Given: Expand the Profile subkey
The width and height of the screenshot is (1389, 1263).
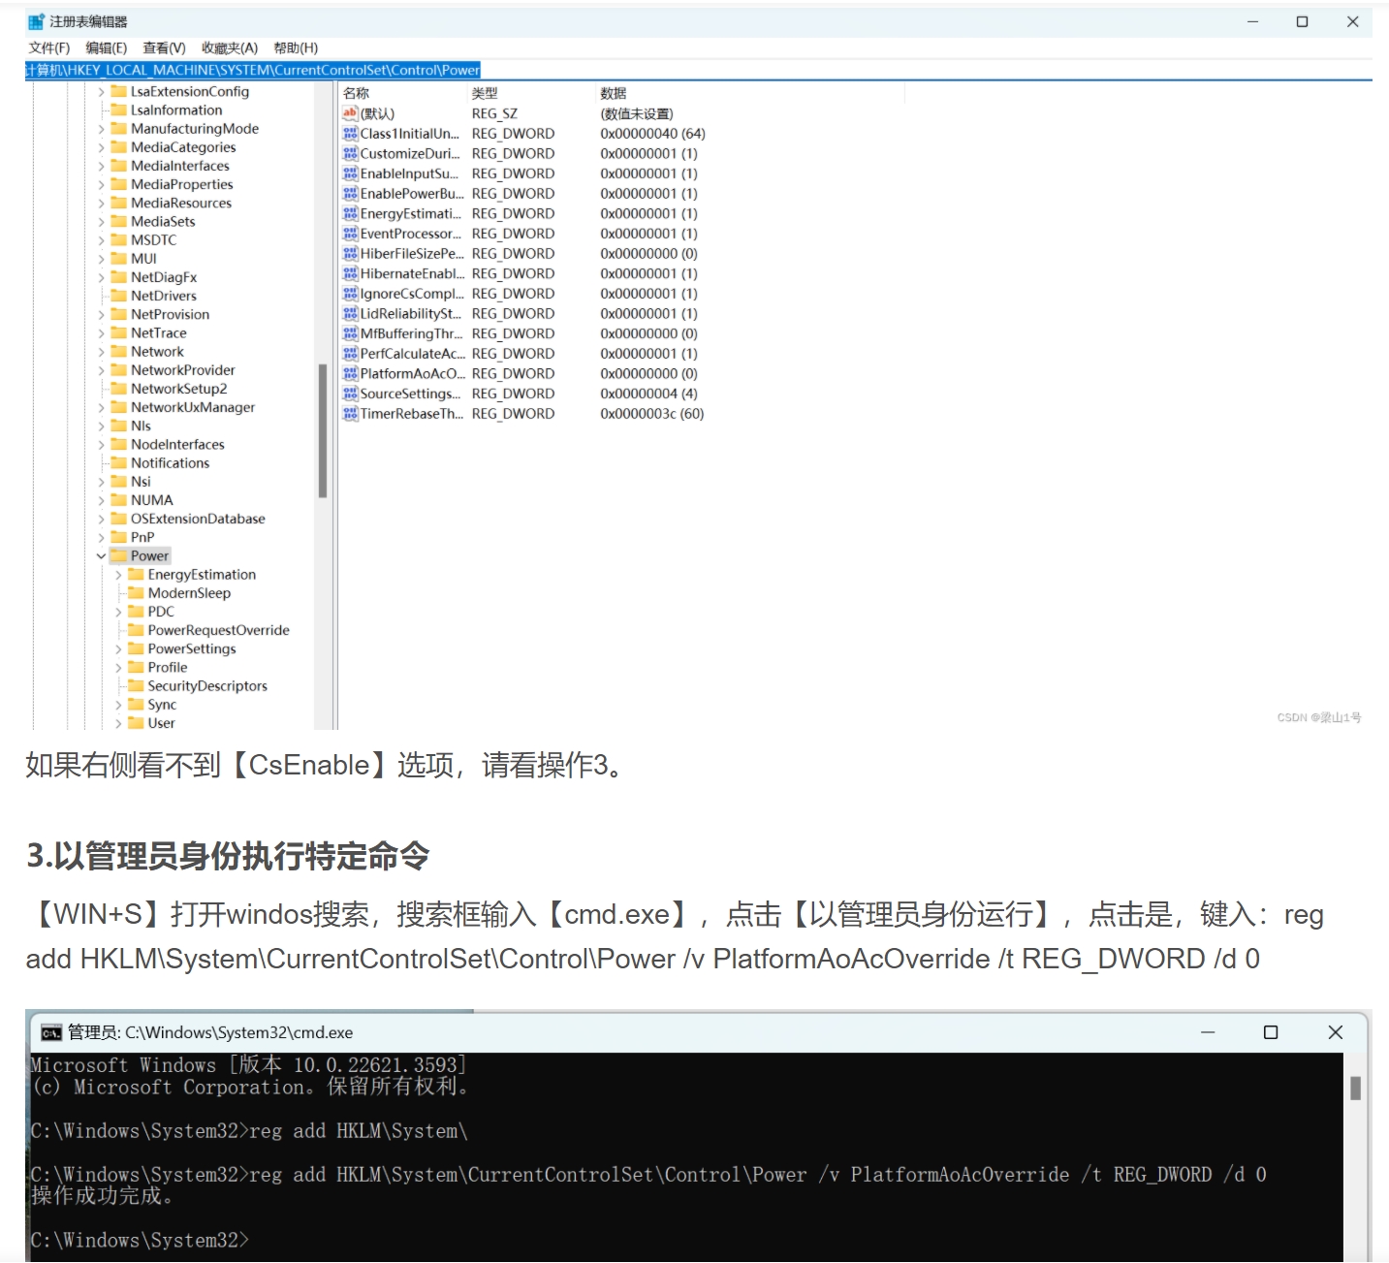Looking at the screenshot, I should point(118,668).
